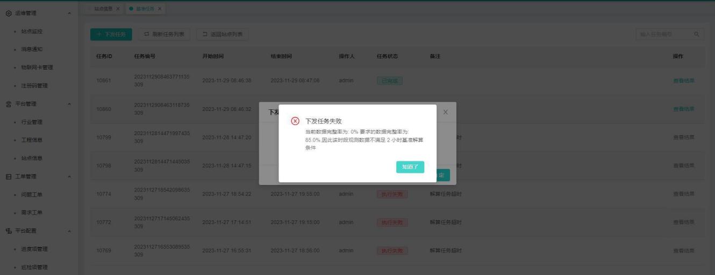Collapse the 平台管理 menu using its chevron
Viewport: 715px width, 275px height.
point(69,104)
